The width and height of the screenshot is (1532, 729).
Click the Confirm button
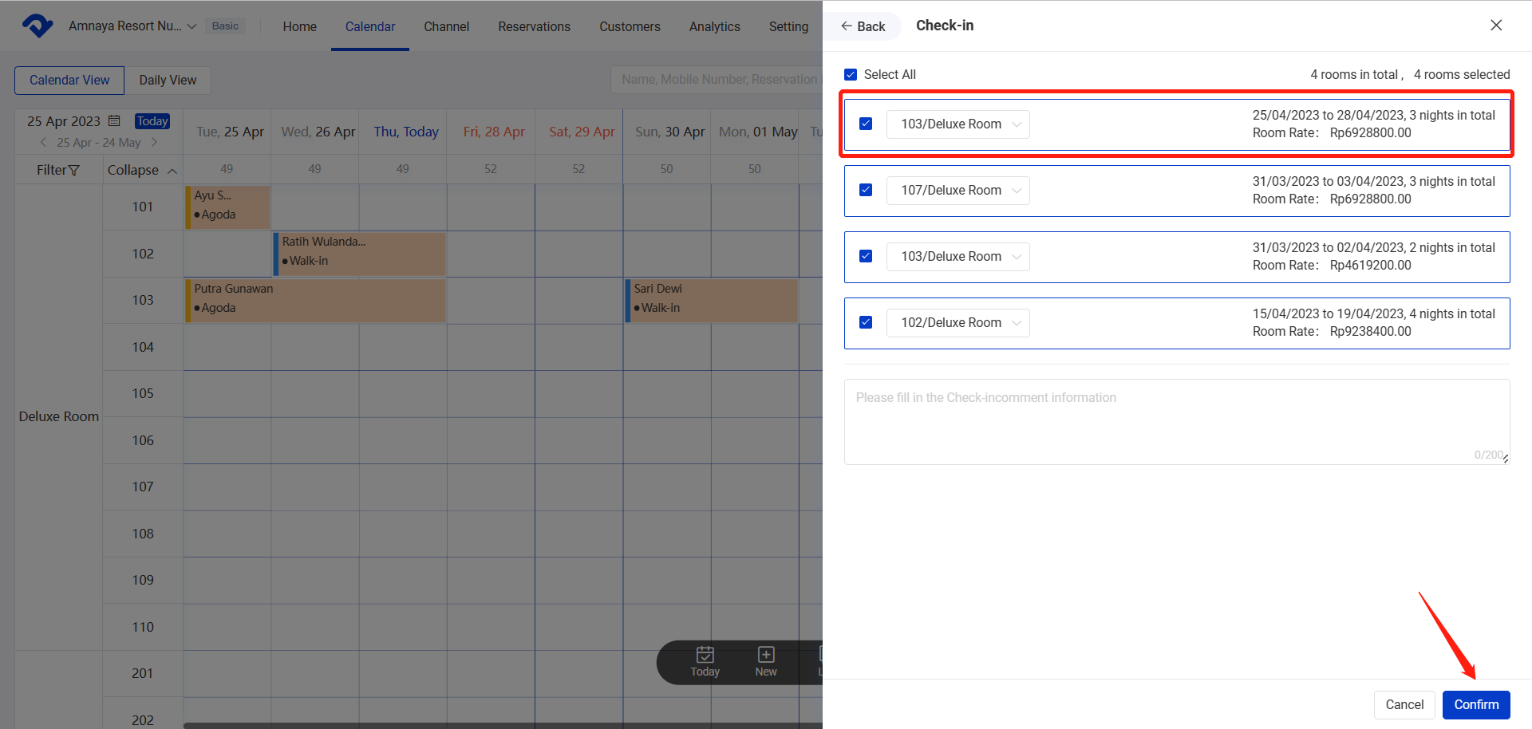(x=1475, y=705)
